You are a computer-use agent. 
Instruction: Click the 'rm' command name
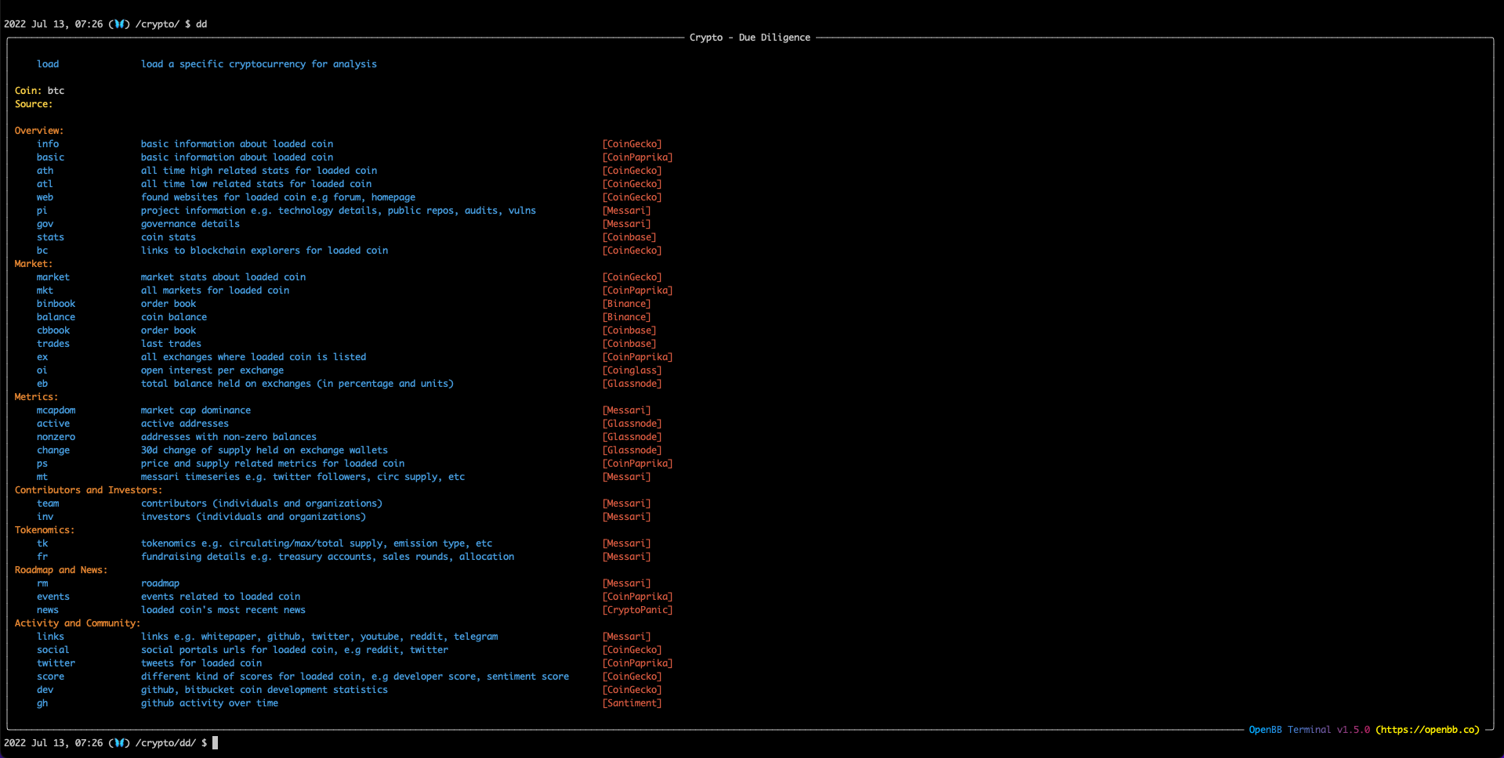pyautogui.click(x=42, y=583)
